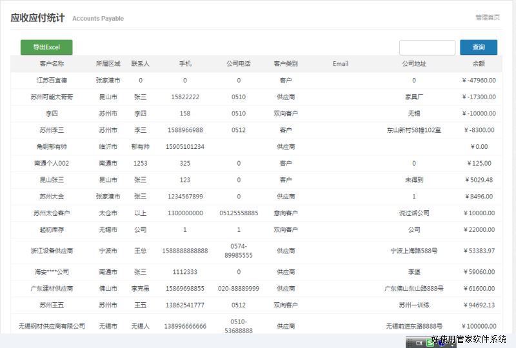Click the CH language indicator in language bar
The width and height of the screenshot is (516, 348).
[419, 343]
